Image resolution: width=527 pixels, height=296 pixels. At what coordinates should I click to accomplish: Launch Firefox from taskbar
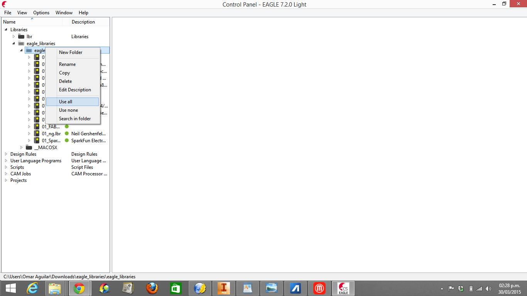click(x=152, y=288)
